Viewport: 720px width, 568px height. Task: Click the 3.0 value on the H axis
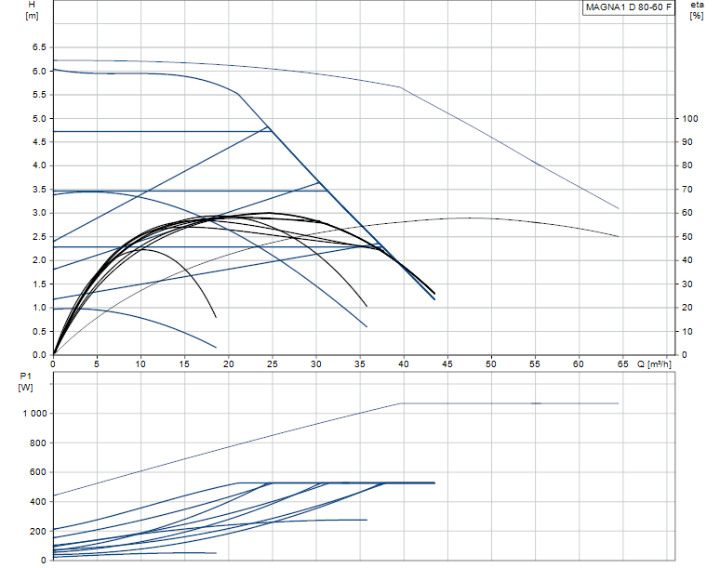pyautogui.click(x=39, y=213)
